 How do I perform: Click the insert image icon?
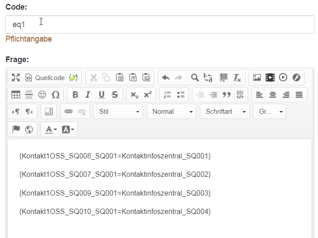pos(257,77)
